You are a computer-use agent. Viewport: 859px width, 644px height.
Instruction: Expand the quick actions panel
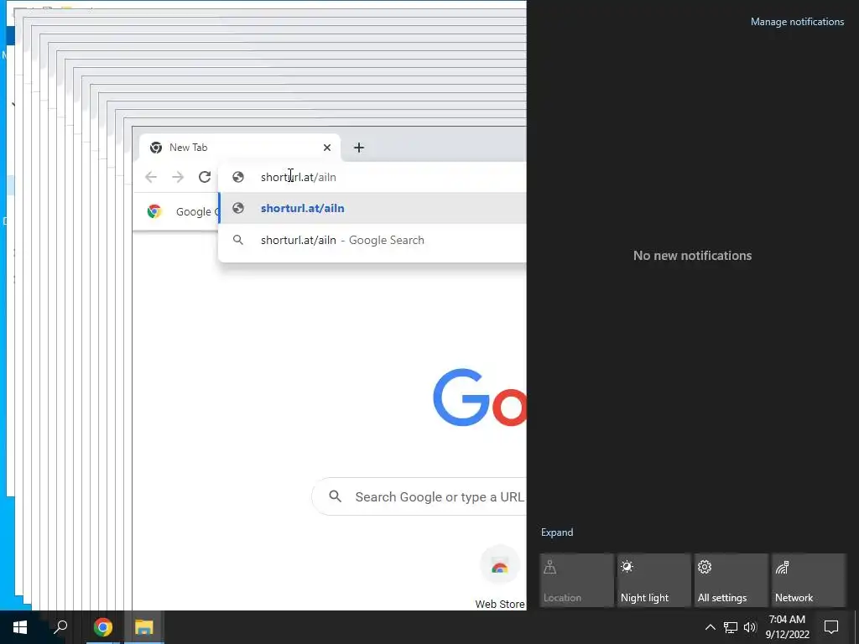pyautogui.click(x=557, y=532)
